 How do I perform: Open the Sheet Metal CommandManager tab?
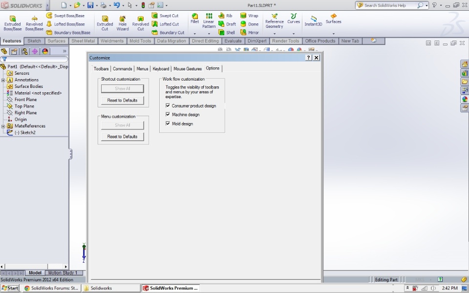[83, 41]
